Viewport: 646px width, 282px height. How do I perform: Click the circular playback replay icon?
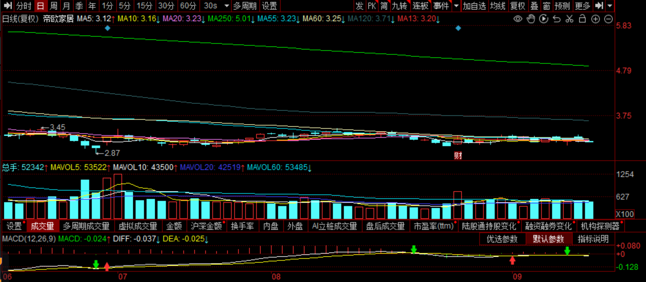544,19
